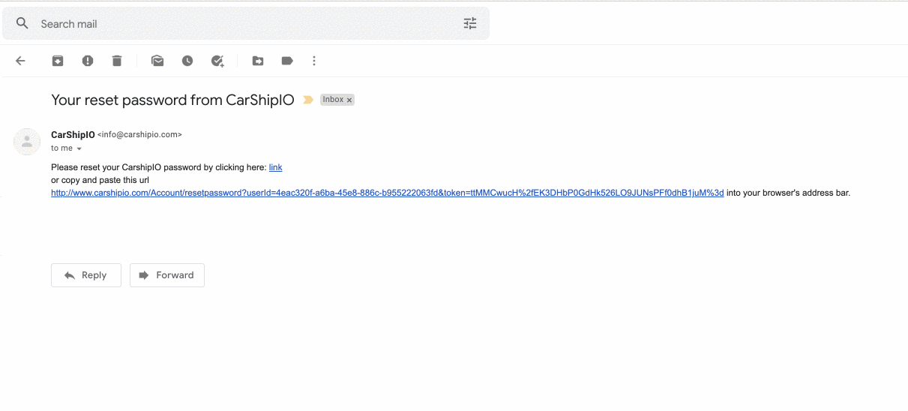Click sender address info@carshipio.com
908x411 pixels.
(x=140, y=135)
